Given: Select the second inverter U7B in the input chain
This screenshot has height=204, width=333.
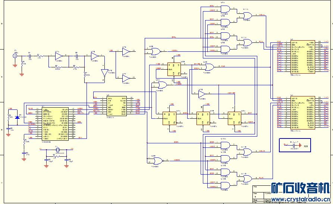Looking at the screenshot, I should 94,56.
